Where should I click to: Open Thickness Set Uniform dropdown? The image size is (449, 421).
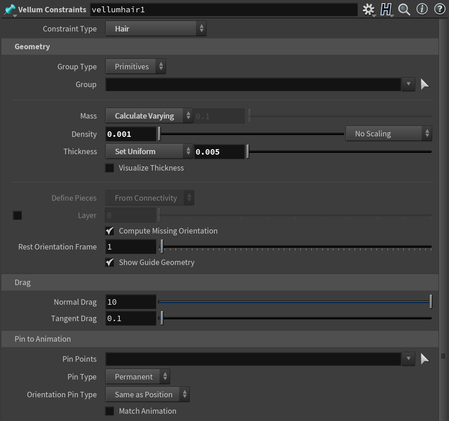pyautogui.click(x=149, y=151)
